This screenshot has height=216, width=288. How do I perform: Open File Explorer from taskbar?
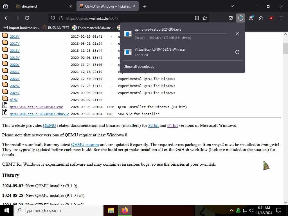tap(111, 210)
